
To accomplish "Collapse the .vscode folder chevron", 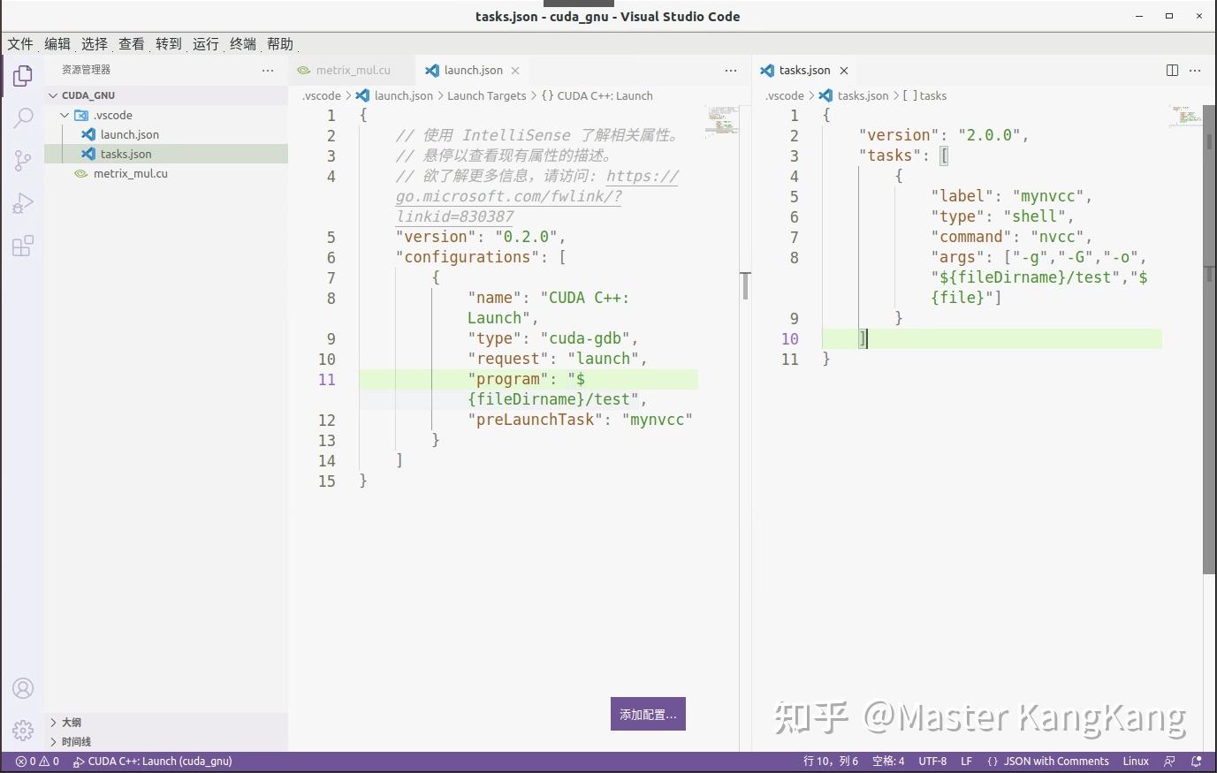I will click(65, 115).
